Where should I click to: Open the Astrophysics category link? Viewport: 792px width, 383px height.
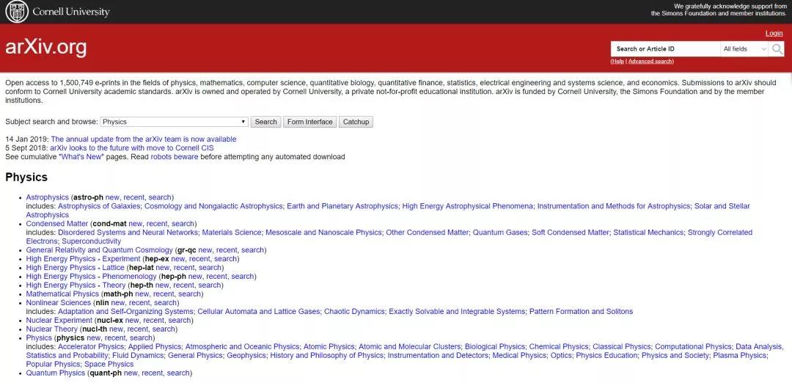pos(48,197)
